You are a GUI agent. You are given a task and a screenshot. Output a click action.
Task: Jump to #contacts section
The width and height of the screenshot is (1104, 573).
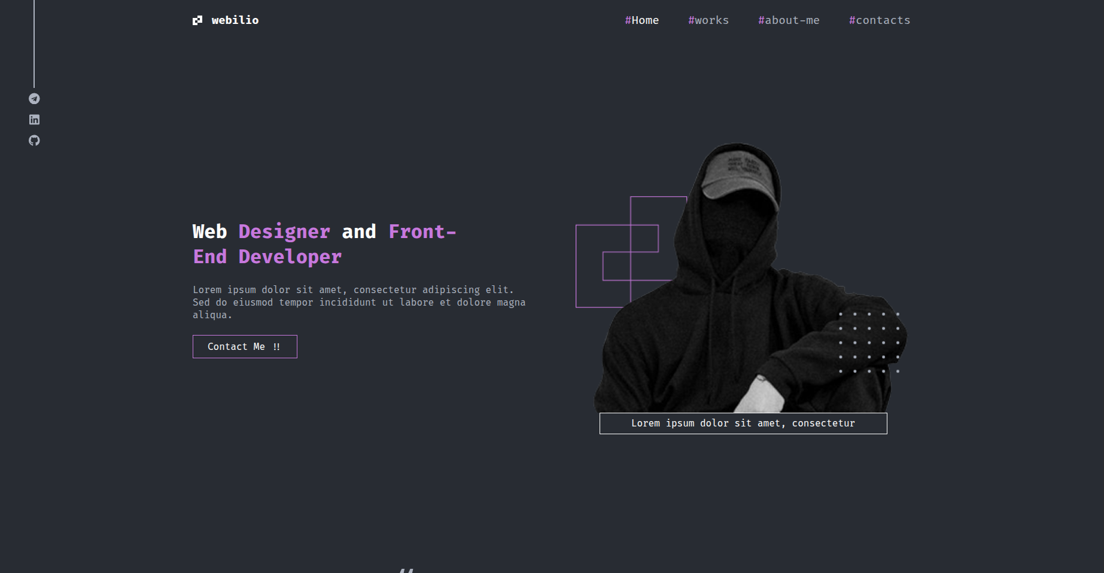(x=880, y=20)
